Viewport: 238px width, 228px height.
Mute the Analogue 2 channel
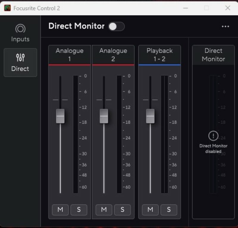pyautogui.click(x=104, y=210)
